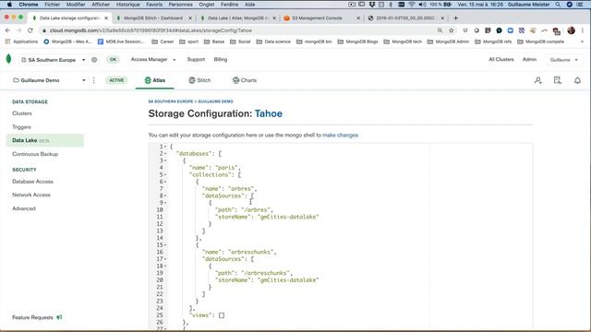Open Applications bookmark shortcut
The height and width of the screenshot is (332, 591).
point(21,41)
